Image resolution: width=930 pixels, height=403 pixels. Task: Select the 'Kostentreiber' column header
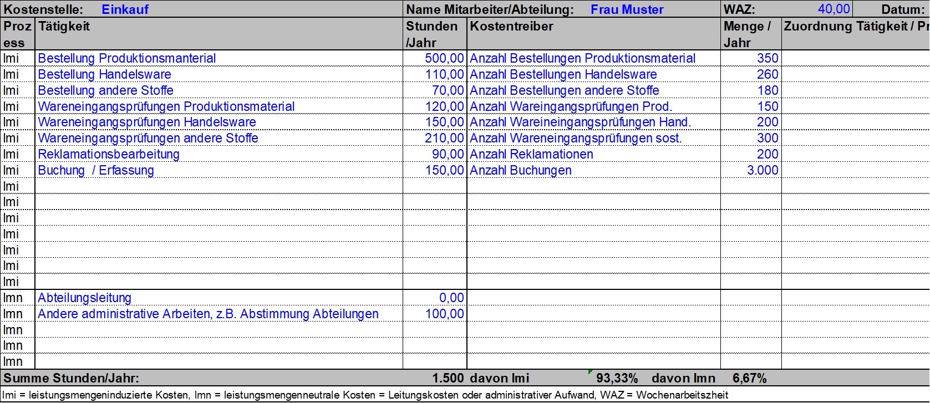tap(511, 27)
